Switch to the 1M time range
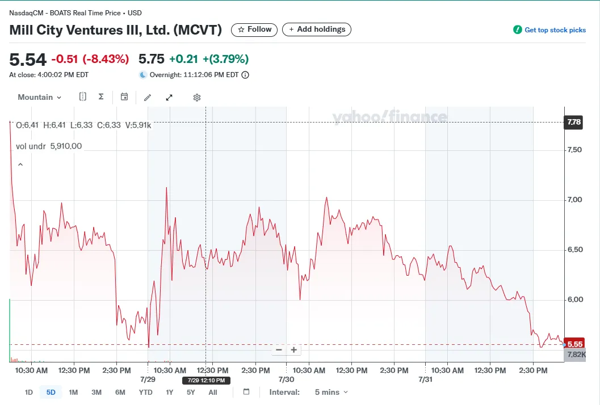 pos(73,392)
